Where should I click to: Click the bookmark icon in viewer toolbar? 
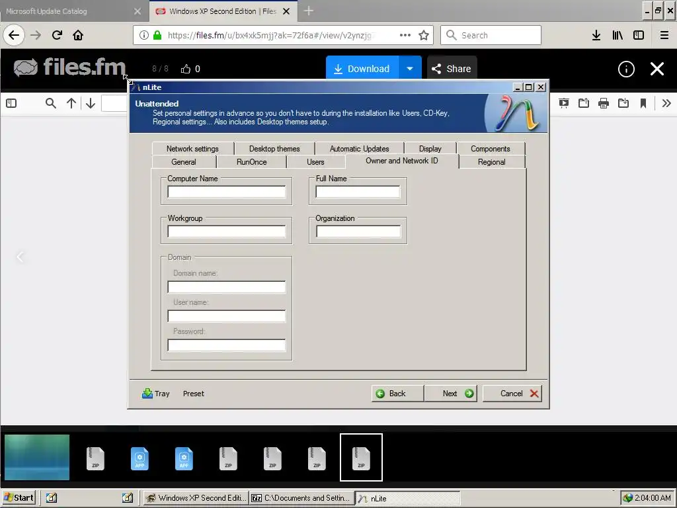click(x=643, y=103)
